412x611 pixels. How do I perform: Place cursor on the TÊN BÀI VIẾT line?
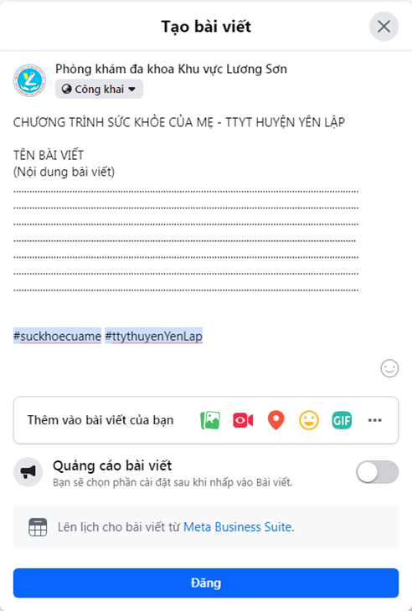pyautogui.click(x=49, y=155)
